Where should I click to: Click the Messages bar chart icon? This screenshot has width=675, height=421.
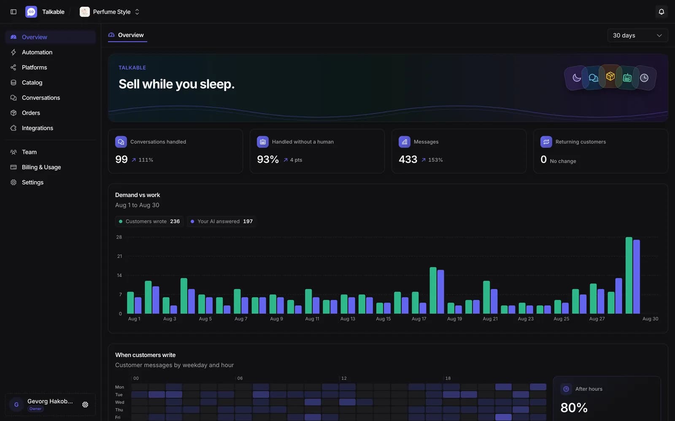click(x=405, y=142)
